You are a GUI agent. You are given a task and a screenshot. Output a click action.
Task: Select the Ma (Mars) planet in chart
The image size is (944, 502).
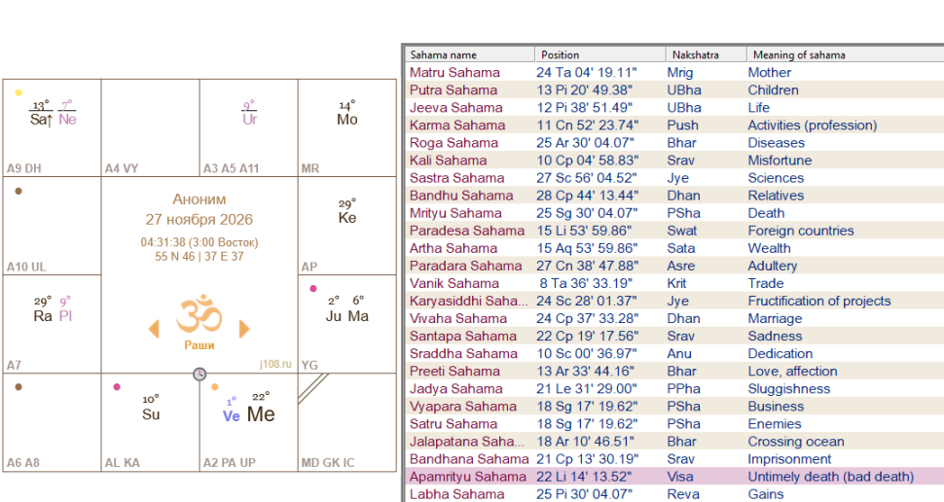(x=358, y=316)
